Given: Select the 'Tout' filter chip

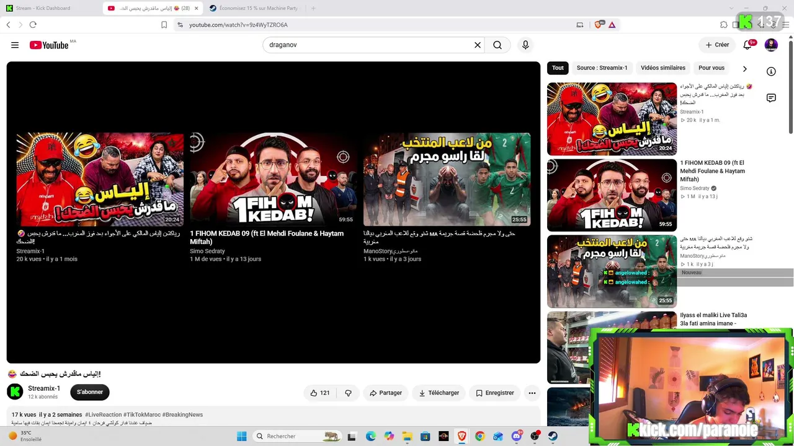Looking at the screenshot, I should pos(558,68).
